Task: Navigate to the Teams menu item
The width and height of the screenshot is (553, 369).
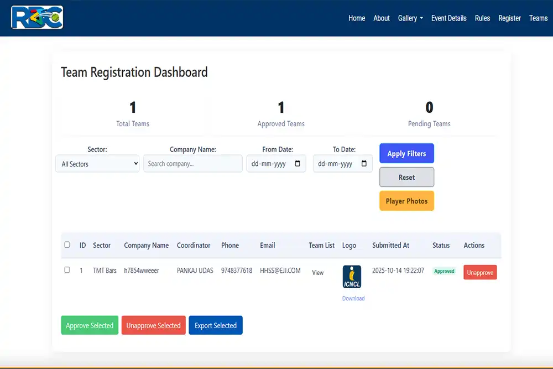Action: click(x=538, y=18)
